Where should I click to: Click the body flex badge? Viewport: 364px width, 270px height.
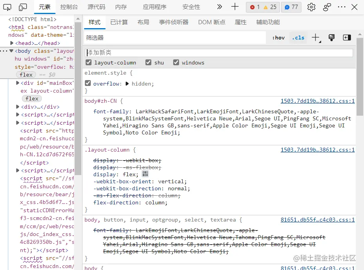coord(26,75)
